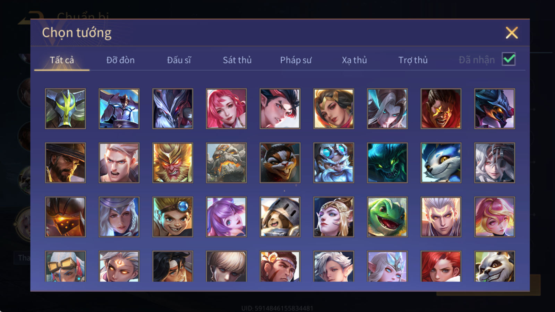This screenshot has width=555, height=312.
Task: Pick the boy with blue gem headband
Action: click(172, 217)
